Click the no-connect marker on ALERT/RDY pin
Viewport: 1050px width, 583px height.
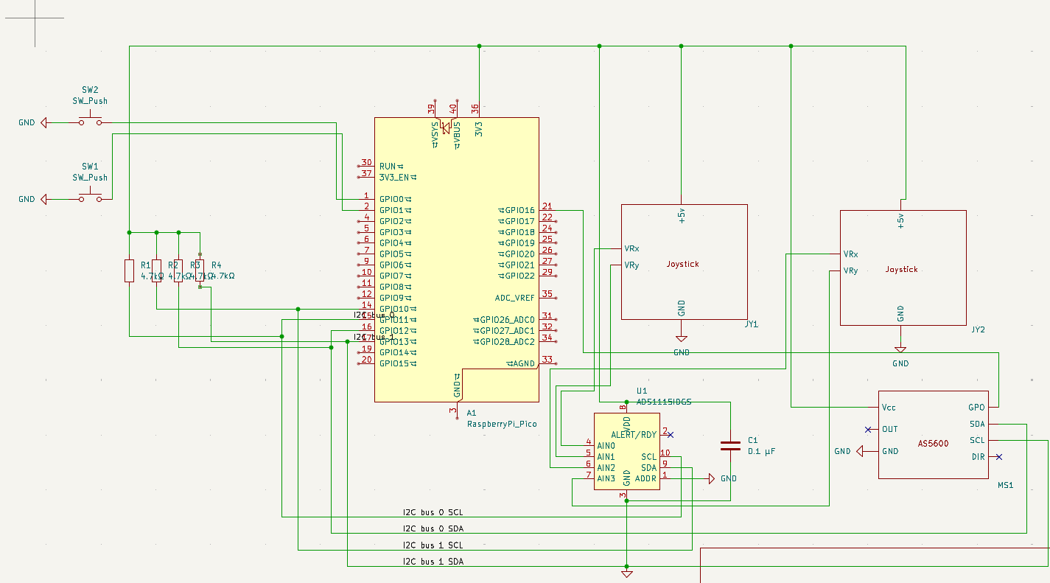coord(670,434)
